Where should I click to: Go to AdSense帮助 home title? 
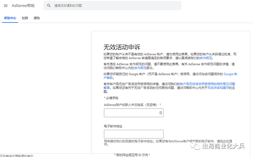click(23, 6)
